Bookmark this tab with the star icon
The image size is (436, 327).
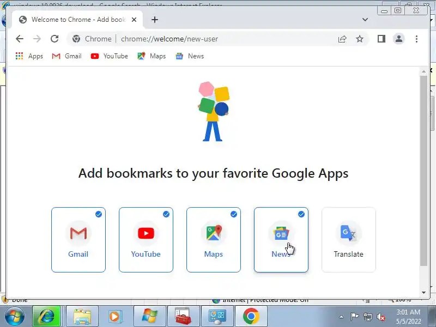point(360,39)
